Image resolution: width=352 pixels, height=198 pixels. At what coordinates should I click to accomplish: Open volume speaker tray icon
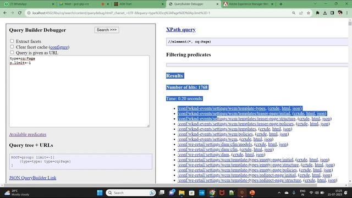tap(317, 193)
